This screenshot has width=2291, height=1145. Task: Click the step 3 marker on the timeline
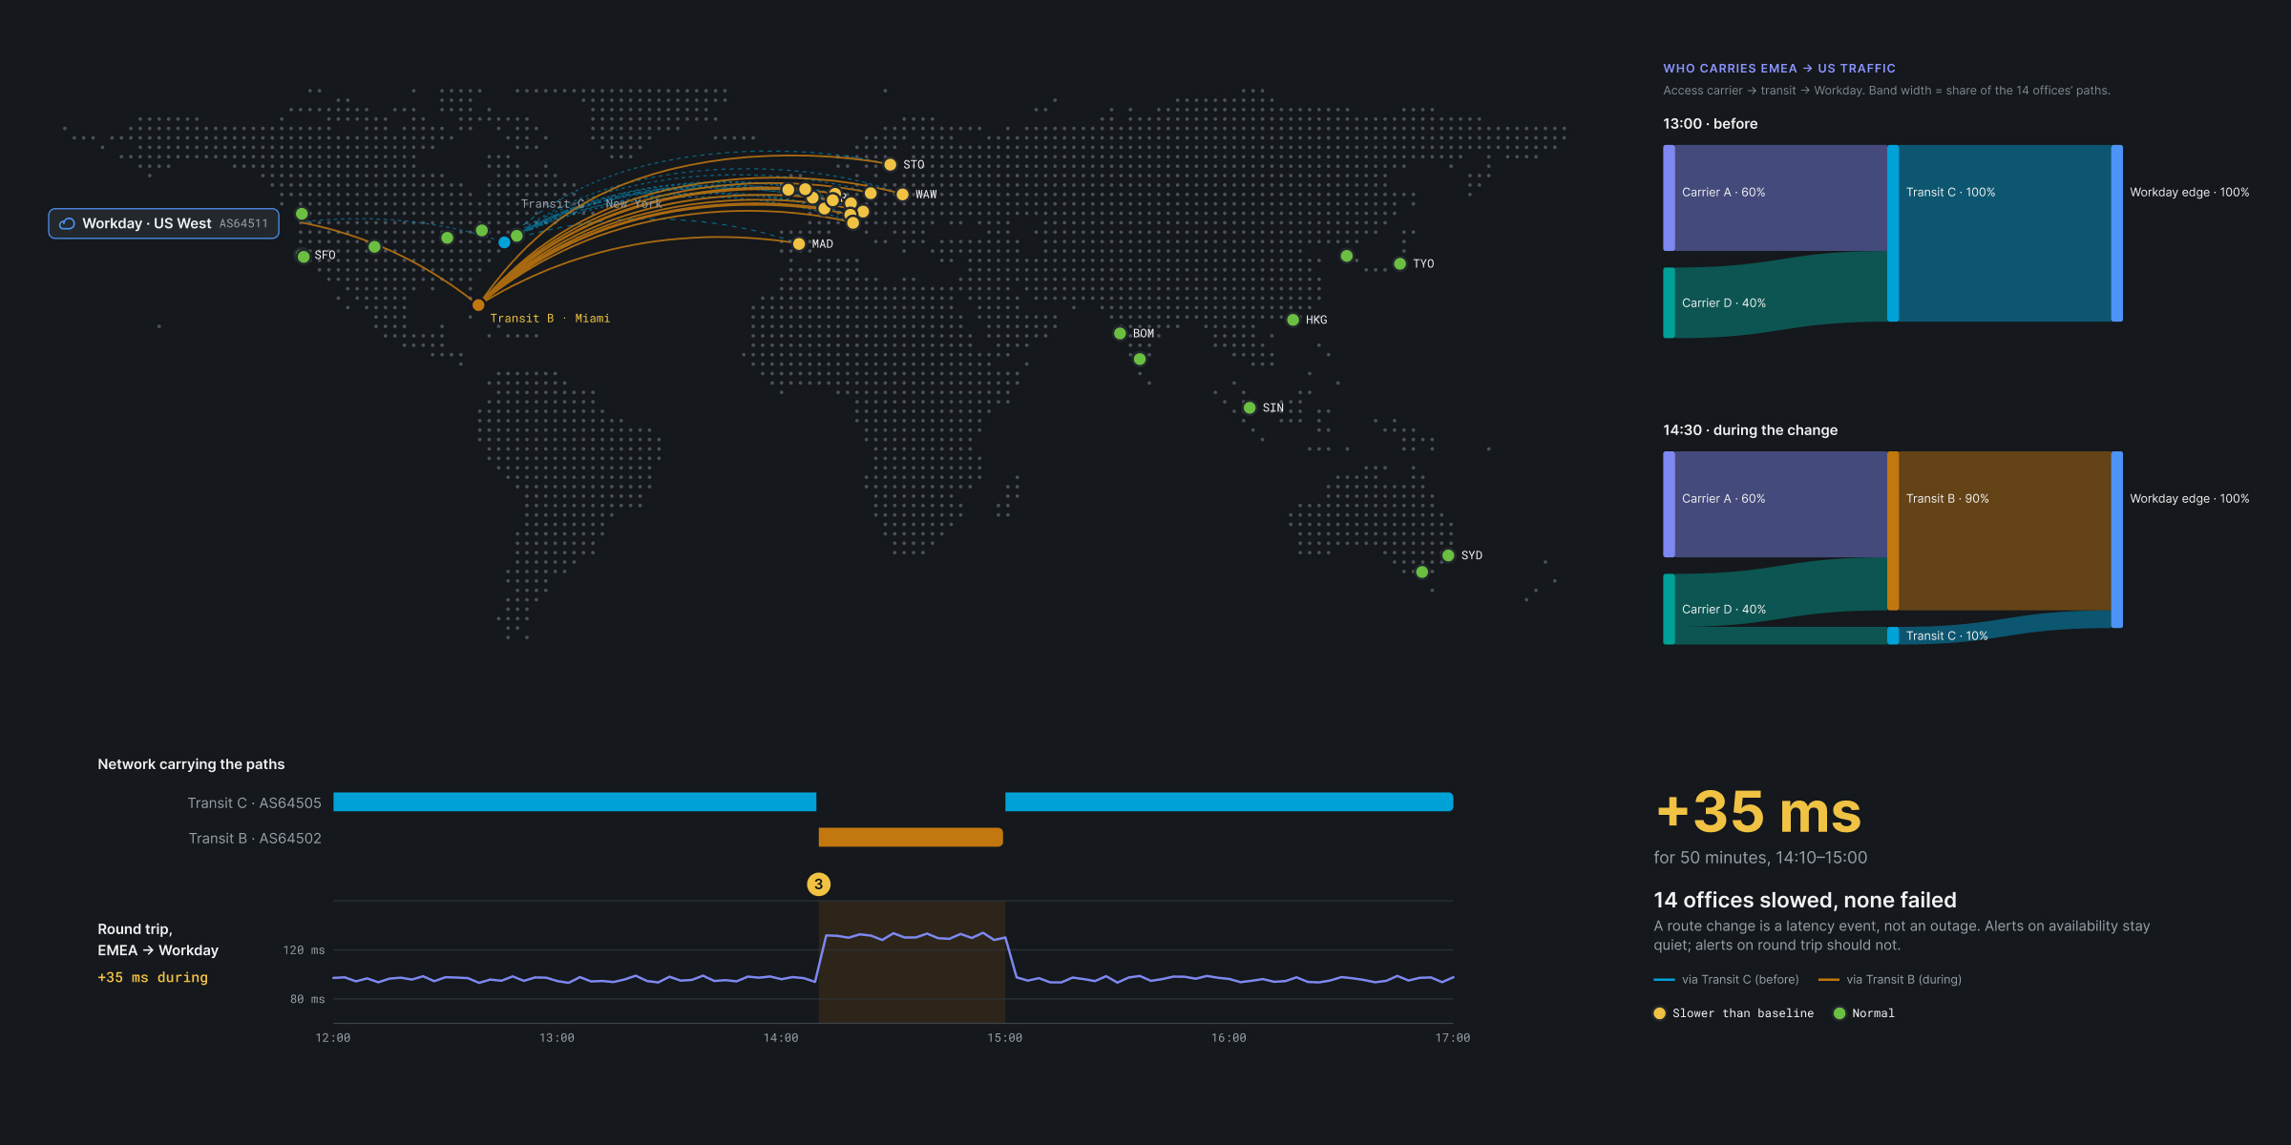818,885
